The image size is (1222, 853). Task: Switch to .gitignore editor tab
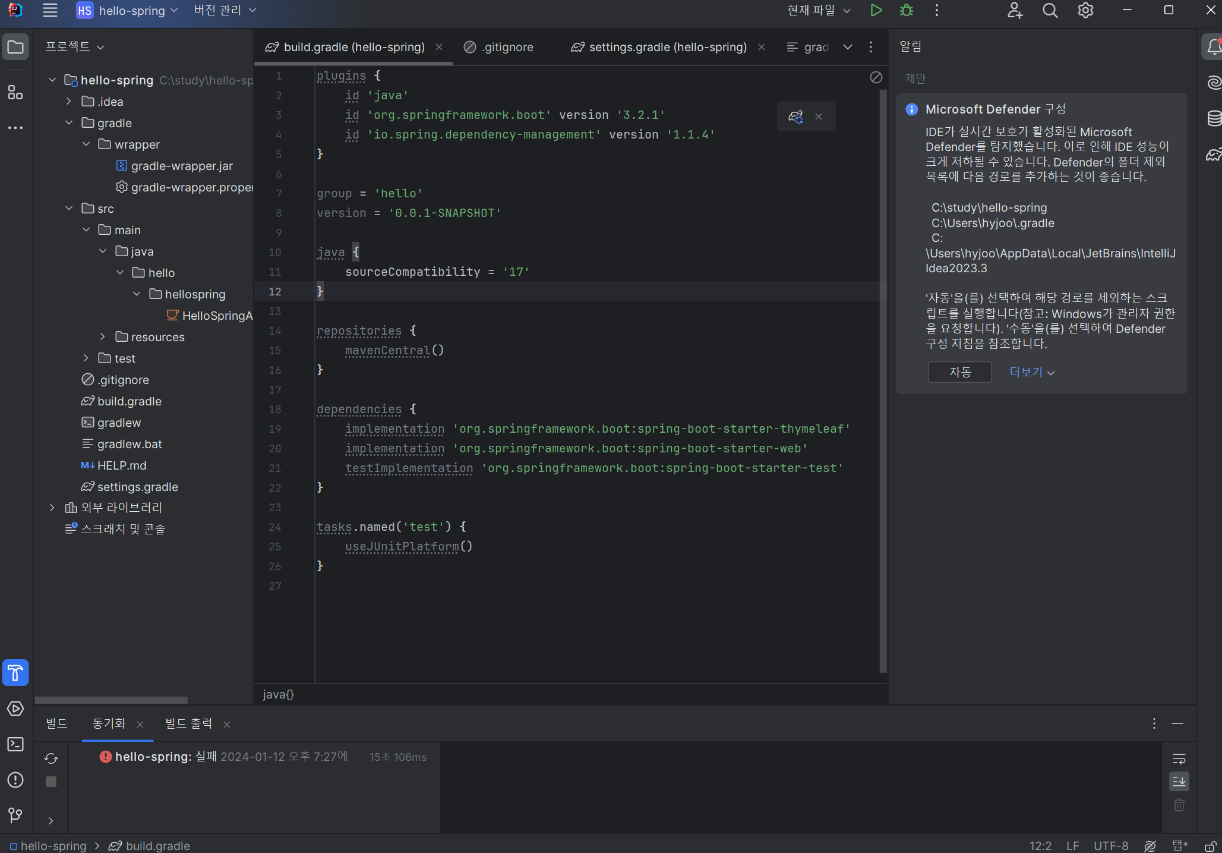point(499,47)
